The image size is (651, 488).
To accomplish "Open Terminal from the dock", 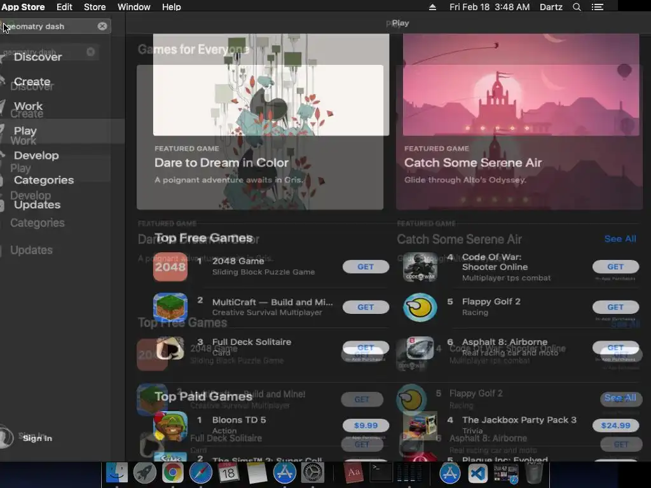I will click(x=381, y=472).
